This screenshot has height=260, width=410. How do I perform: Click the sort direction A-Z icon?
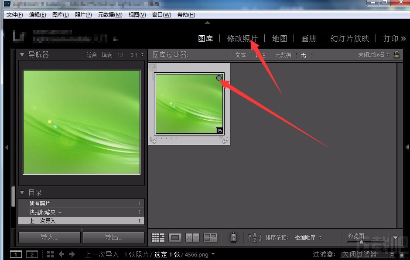click(x=254, y=237)
